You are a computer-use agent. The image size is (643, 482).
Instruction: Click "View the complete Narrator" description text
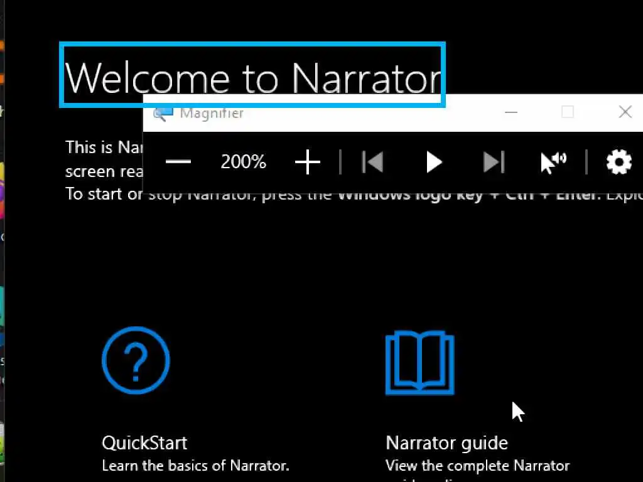pyautogui.click(x=478, y=466)
